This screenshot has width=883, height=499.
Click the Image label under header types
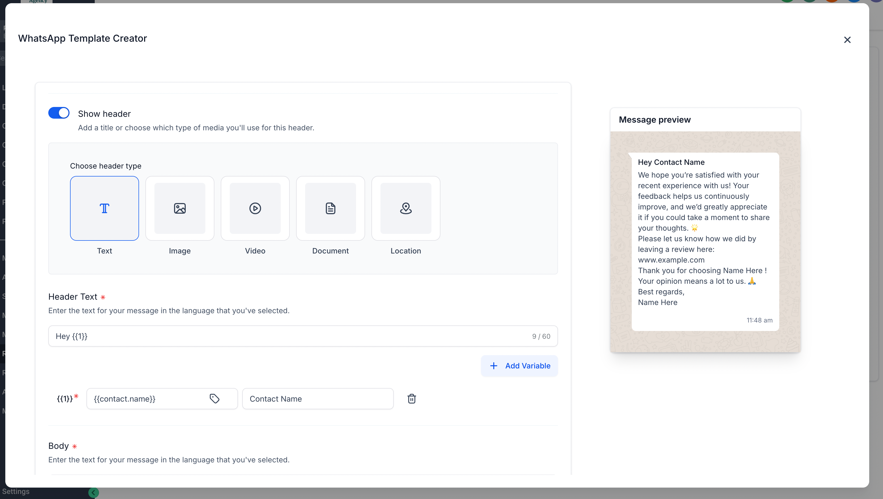click(180, 251)
